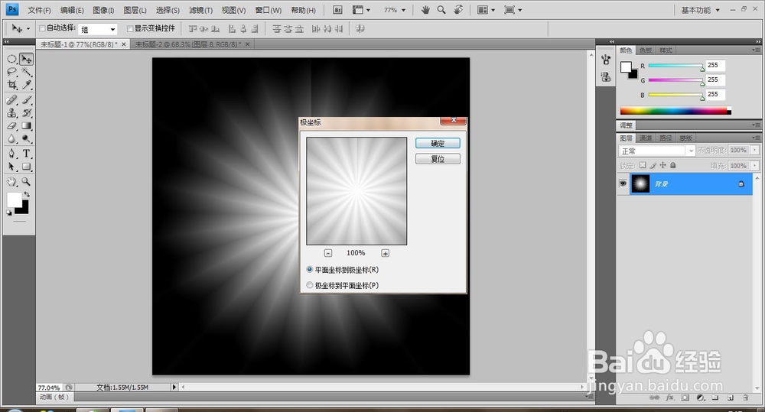
Task: Confirm the Polar Coordinates dialog with OK
Action: point(438,144)
